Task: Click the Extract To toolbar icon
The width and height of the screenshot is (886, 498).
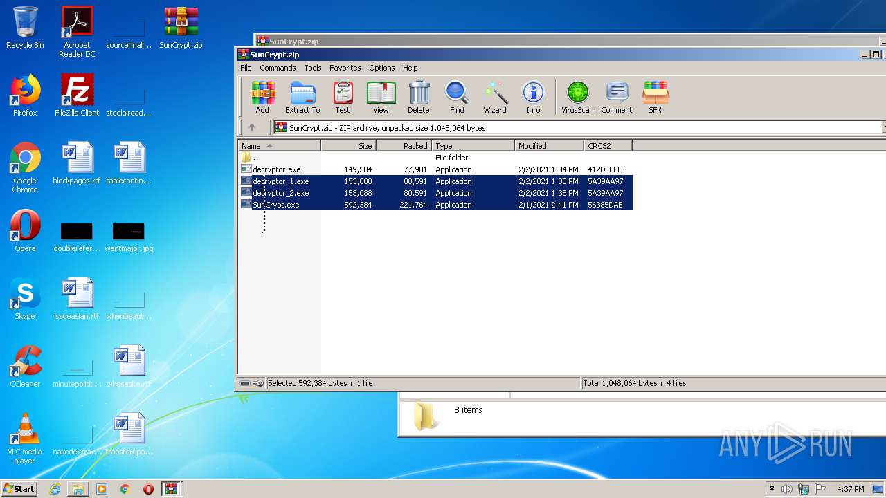Action: (x=302, y=98)
